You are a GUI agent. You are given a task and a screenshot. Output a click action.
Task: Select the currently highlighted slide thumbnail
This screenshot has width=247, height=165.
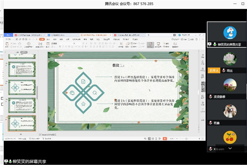[x=22, y=123]
